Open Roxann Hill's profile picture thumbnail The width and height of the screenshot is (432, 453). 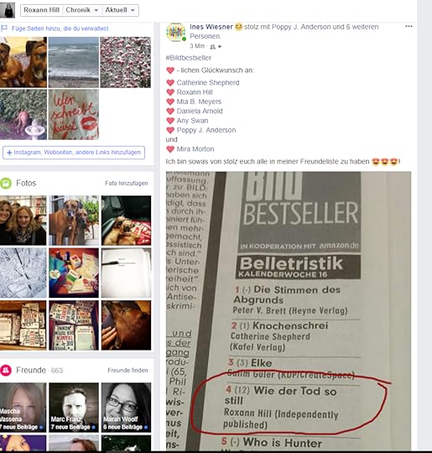coord(8,10)
